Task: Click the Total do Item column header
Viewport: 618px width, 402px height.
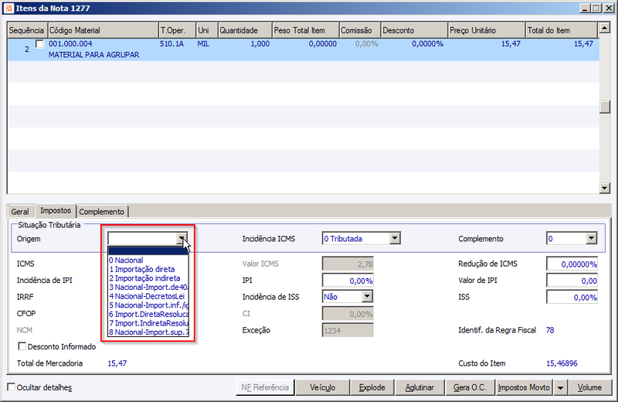Action: click(562, 30)
